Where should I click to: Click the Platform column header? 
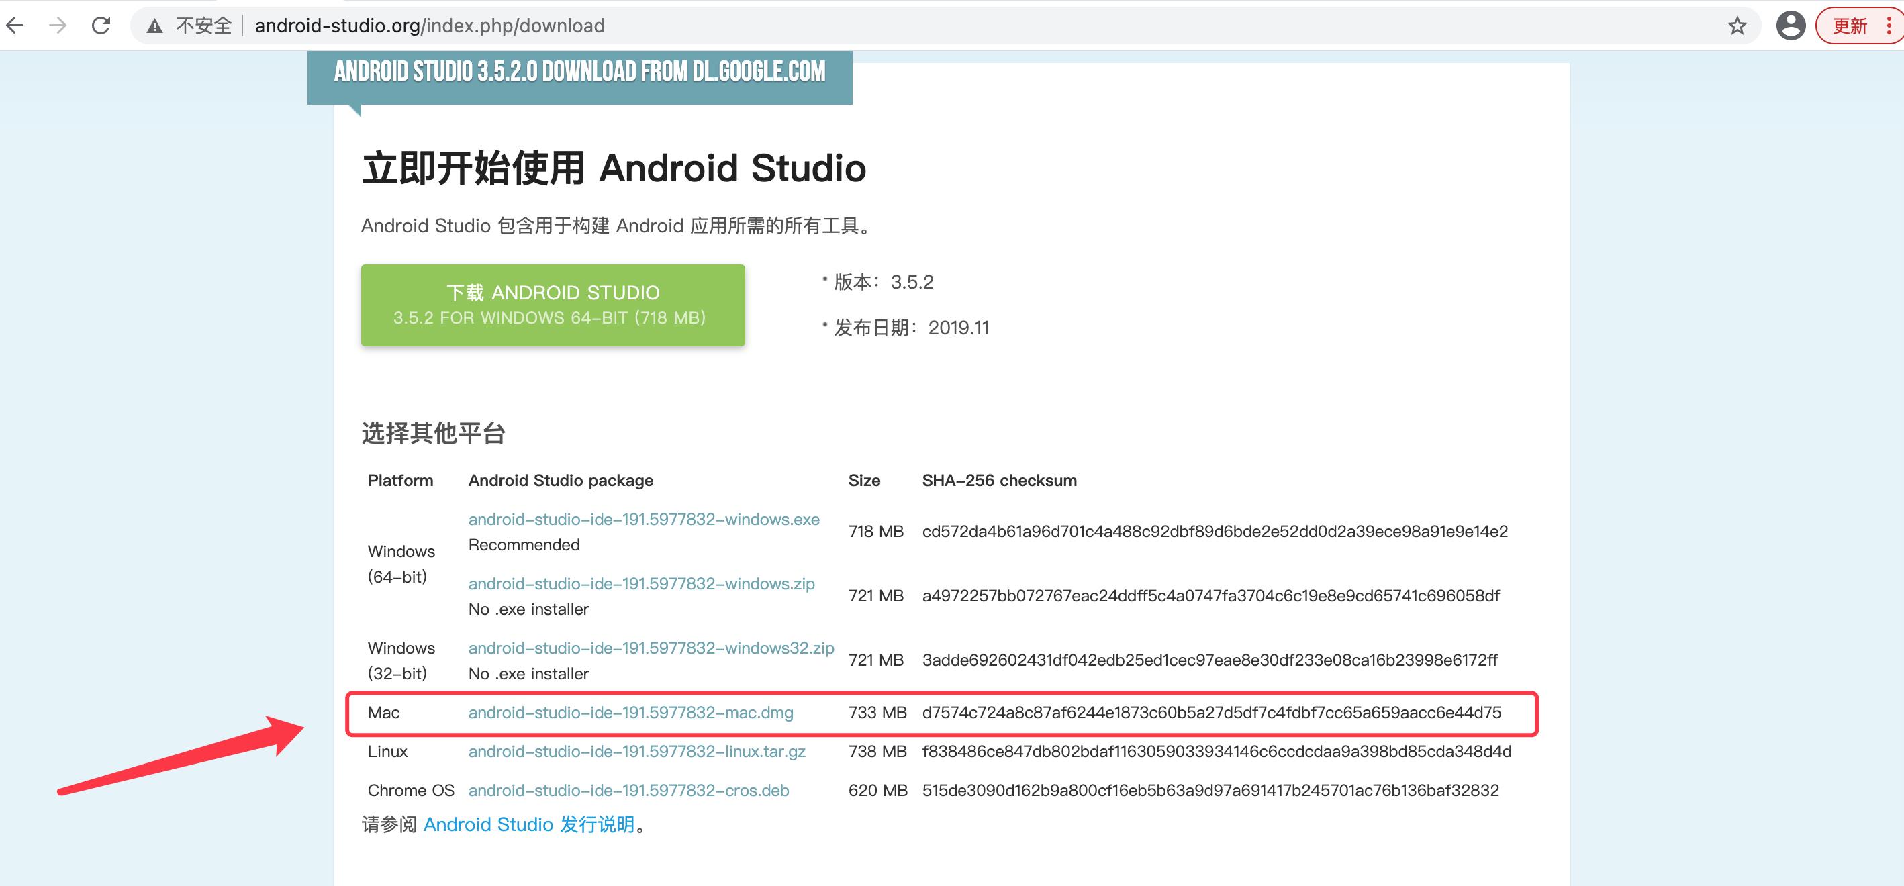[401, 481]
